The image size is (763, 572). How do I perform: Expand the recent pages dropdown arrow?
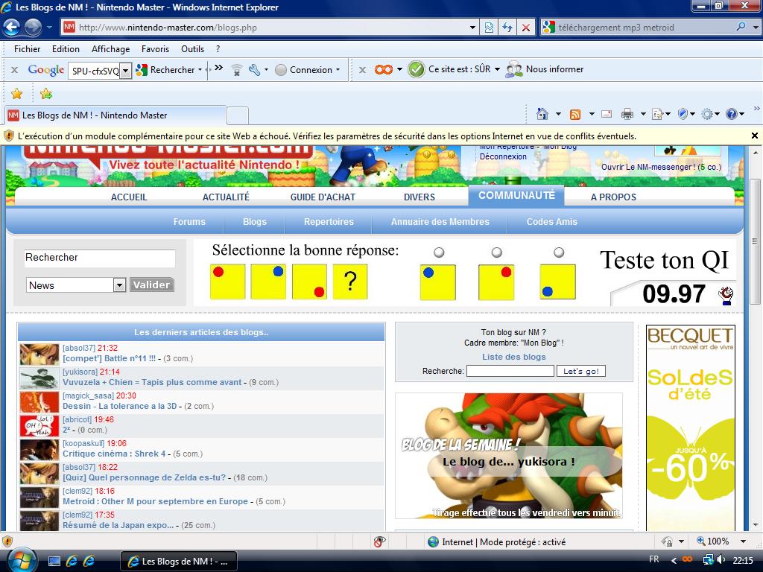coord(49,28)
